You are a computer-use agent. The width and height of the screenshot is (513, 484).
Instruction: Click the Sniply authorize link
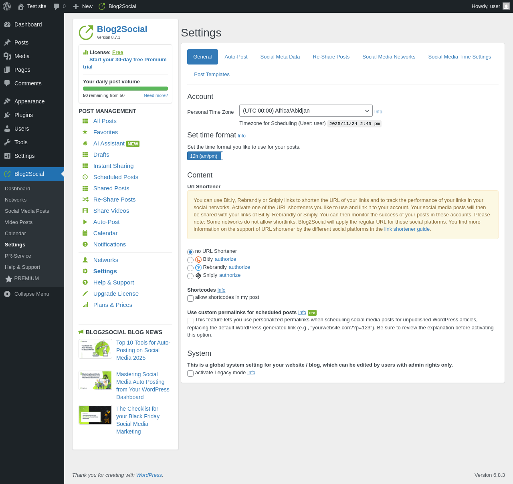click(230, 275)
